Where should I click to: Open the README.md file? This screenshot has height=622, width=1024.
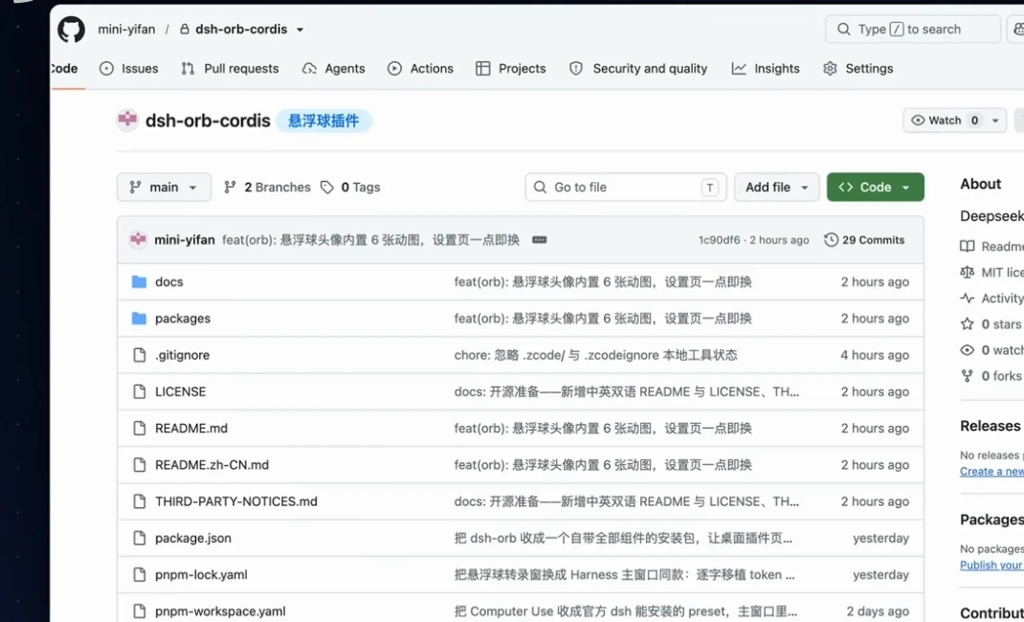pyautogui.click(x=191, y=428)
